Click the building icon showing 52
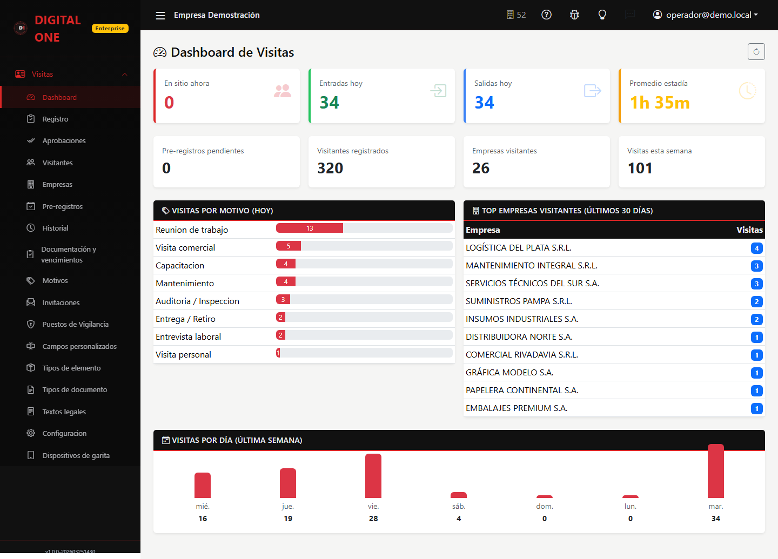 516,15
